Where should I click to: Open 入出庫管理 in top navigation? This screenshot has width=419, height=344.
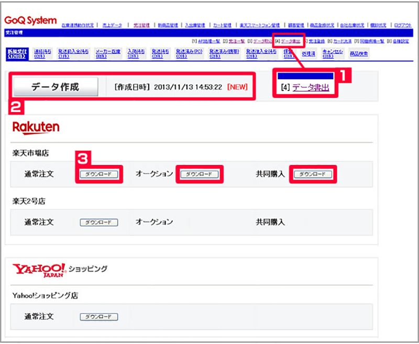pos(195,25)
